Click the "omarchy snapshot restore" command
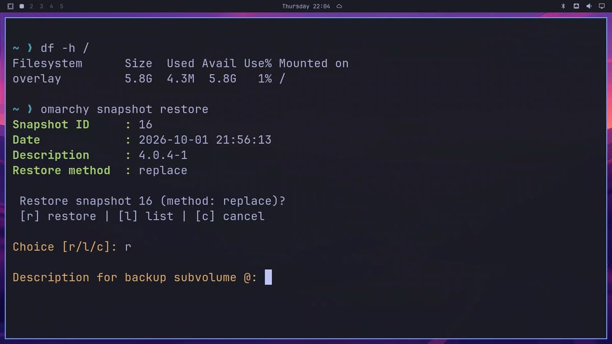 click(x=124, y=110)
